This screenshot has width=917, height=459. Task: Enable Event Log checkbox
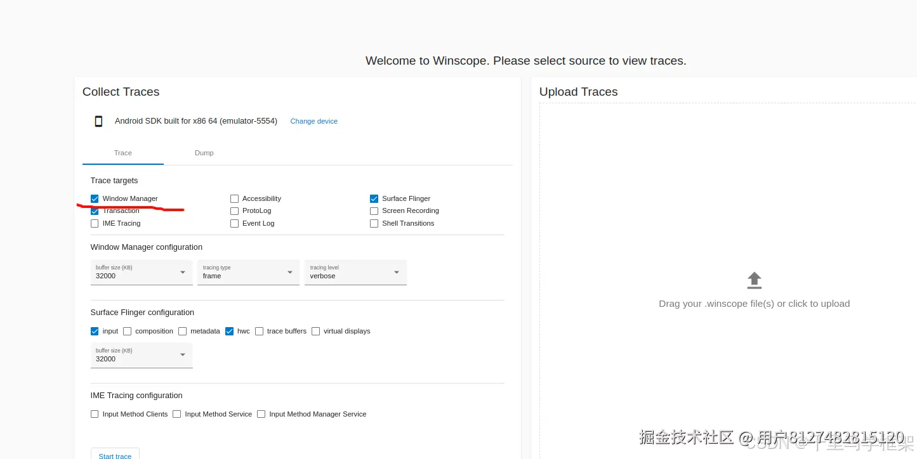[234, 223]
